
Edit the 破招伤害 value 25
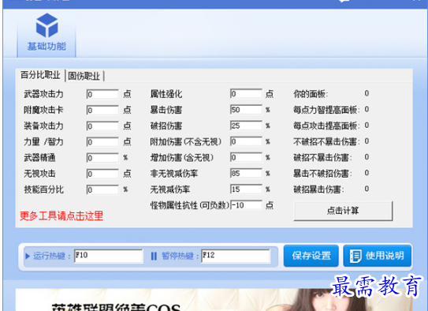point(246,126)
